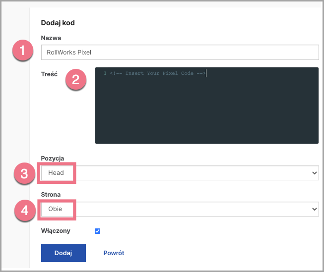Open the Pozycja dropdown arrow
The width and height of the screenshot is (324, 272).
[x=315, y=173]
